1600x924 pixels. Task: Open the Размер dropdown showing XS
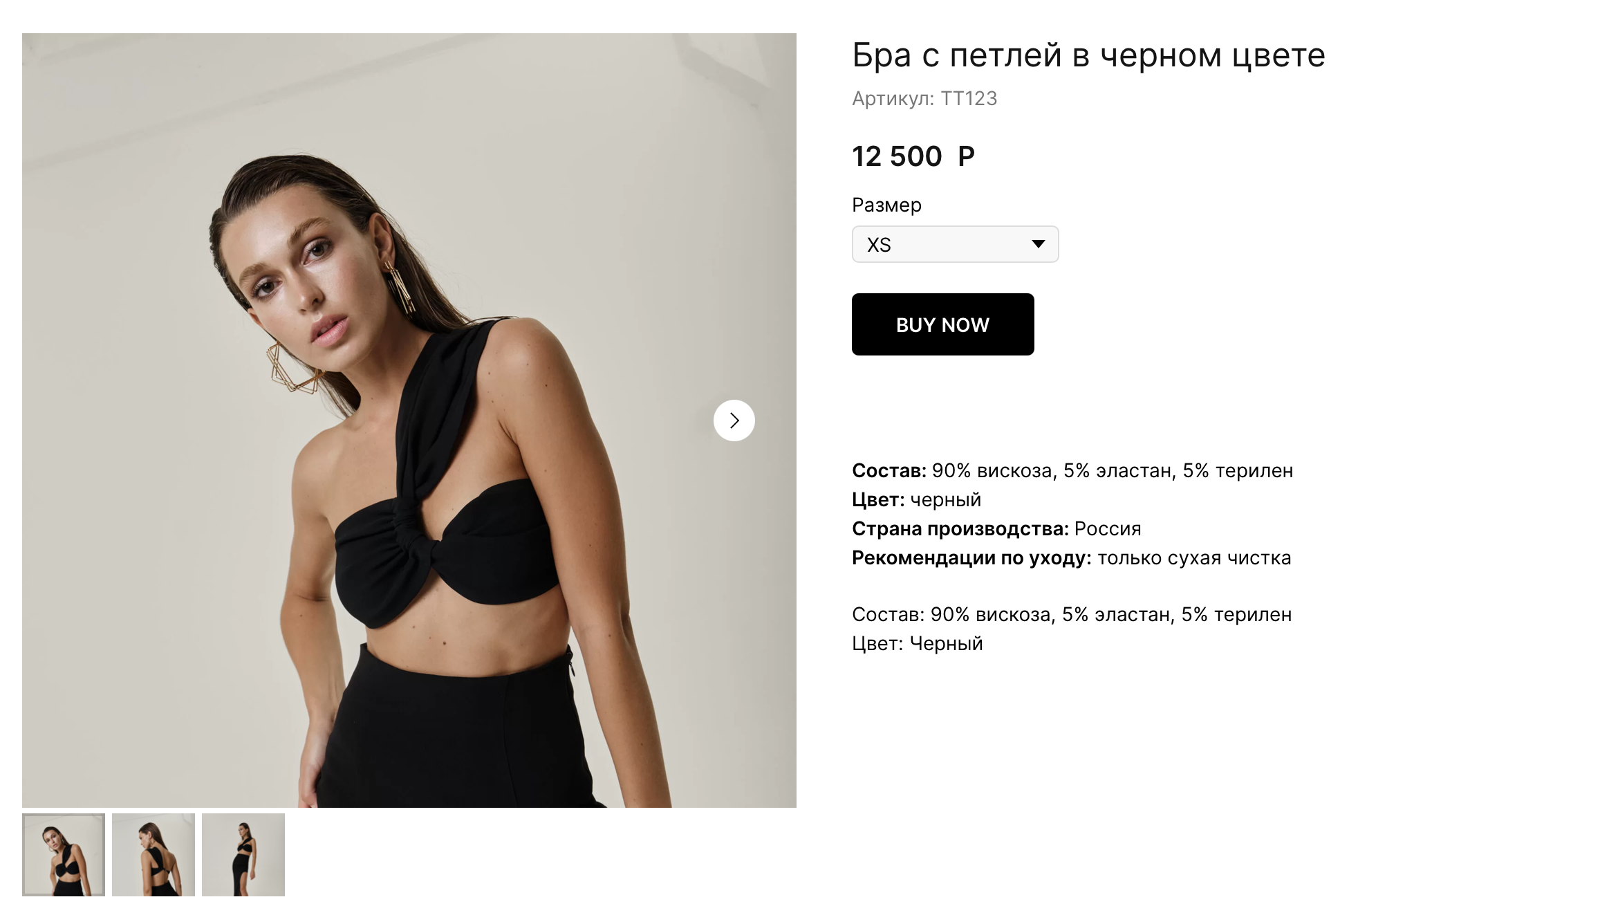[x=955, y=244]
